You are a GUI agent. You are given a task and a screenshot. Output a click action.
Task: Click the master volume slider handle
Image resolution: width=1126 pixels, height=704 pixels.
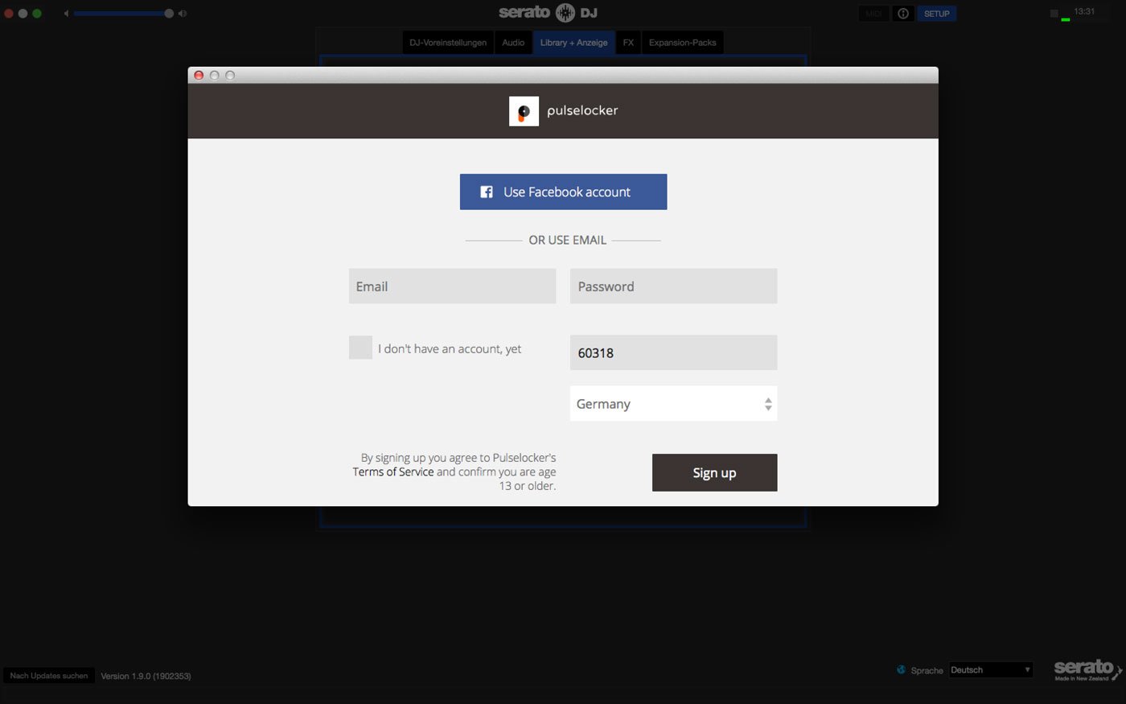point(169,14)
